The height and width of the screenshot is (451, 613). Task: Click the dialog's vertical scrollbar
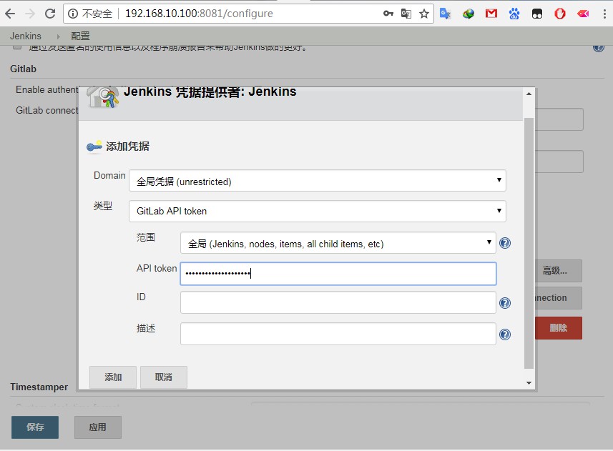tap(529, 243)
